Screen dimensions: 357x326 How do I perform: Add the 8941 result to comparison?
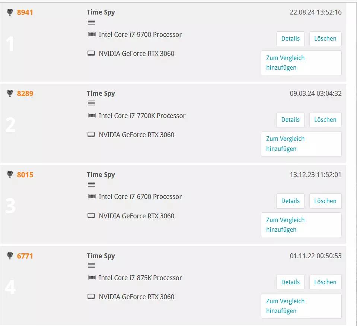pyautogui.click(x=301, y=63)
